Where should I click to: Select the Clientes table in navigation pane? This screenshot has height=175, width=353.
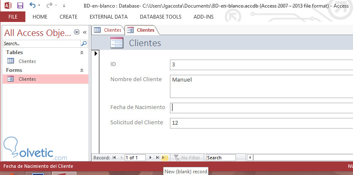[x=46, y=61]
